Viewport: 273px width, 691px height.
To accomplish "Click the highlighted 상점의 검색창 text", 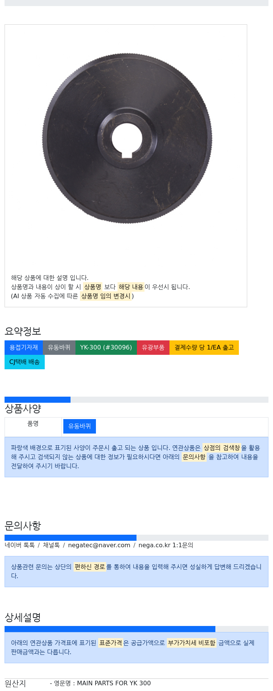I will 222,448.
